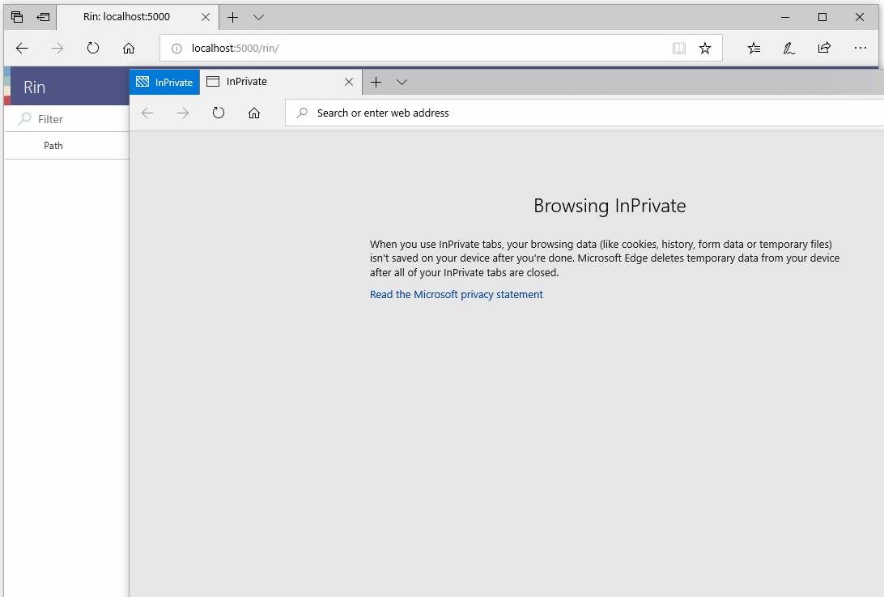Click the Path column header
This screenshot has width=884, height=597.
(x=53, y=146)
